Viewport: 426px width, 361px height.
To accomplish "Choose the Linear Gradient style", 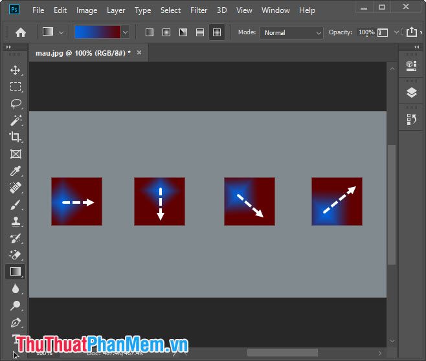I will [x=150, y=32].
